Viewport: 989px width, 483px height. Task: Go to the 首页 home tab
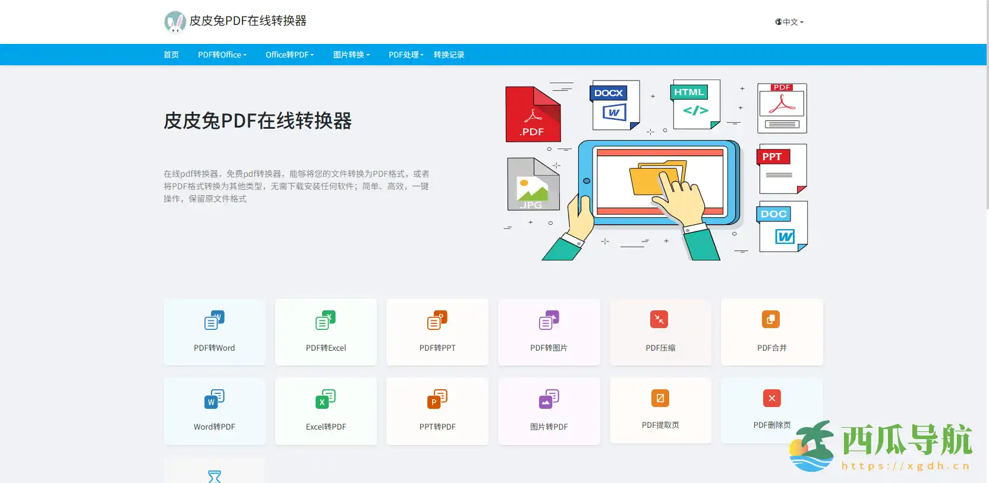[171, 55]
